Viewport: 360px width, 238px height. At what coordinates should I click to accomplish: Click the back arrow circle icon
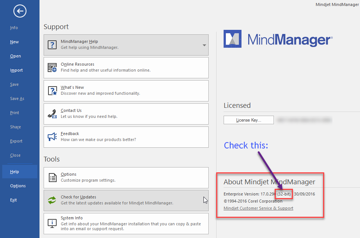[19, 11]
